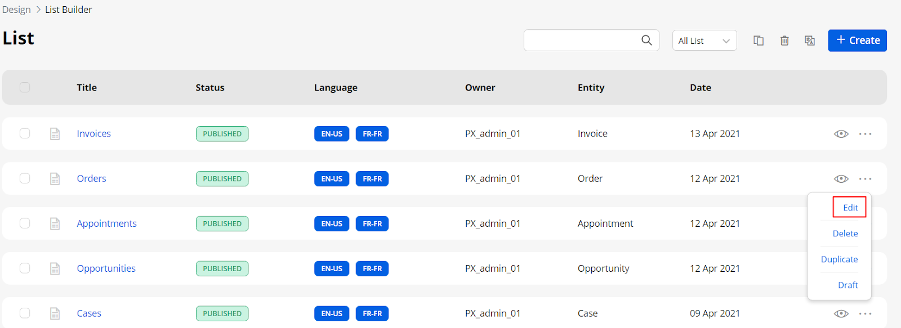Toggle three-dot menu on Orders row
The width and height of the screenshot is (901, 328).
[x=865, y=179]
